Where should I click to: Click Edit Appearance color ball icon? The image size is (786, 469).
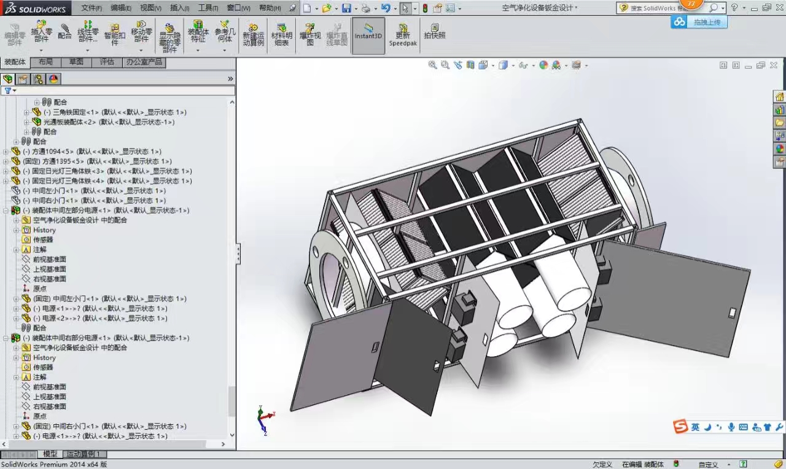(x=543, y=65)
